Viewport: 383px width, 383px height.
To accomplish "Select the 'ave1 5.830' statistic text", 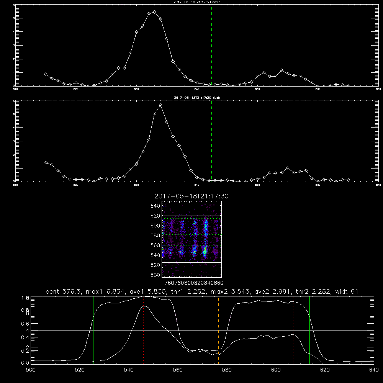I will tap(147, 291).
